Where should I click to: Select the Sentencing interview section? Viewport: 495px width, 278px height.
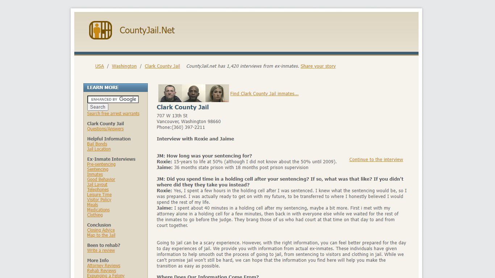click(98, 169)
